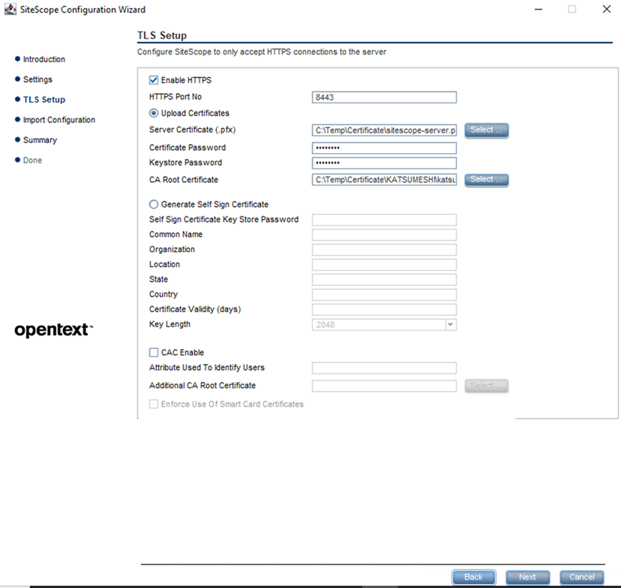621x588 pixels.
Task: Click the SiteScope wizard title bar icon
Action: click(10, 10)
